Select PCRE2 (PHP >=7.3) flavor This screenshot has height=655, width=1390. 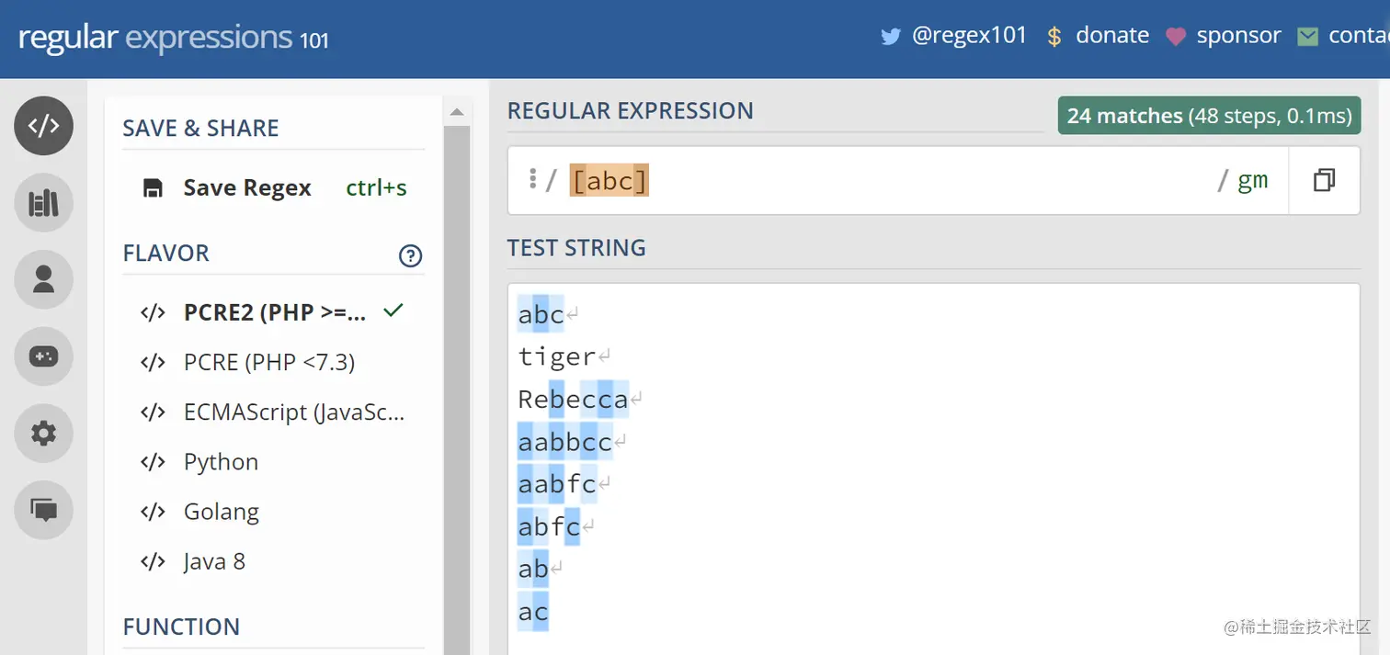click(x=274, y=312)
